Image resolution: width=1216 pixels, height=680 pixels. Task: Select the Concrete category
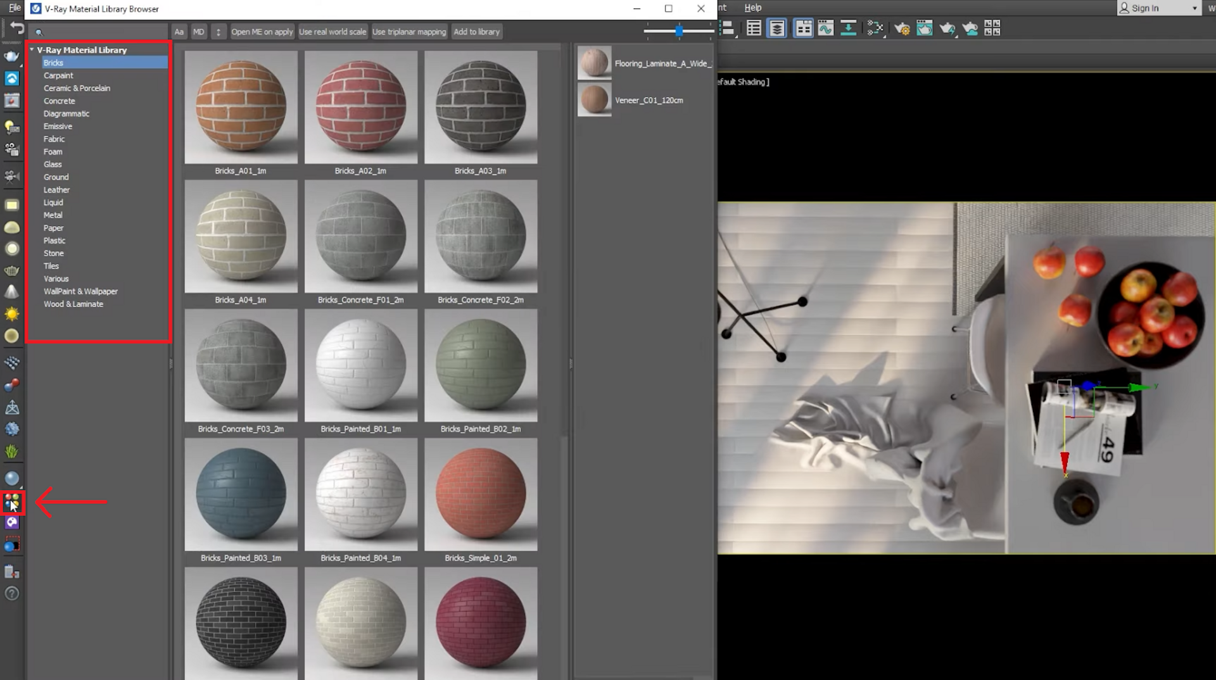60,101
